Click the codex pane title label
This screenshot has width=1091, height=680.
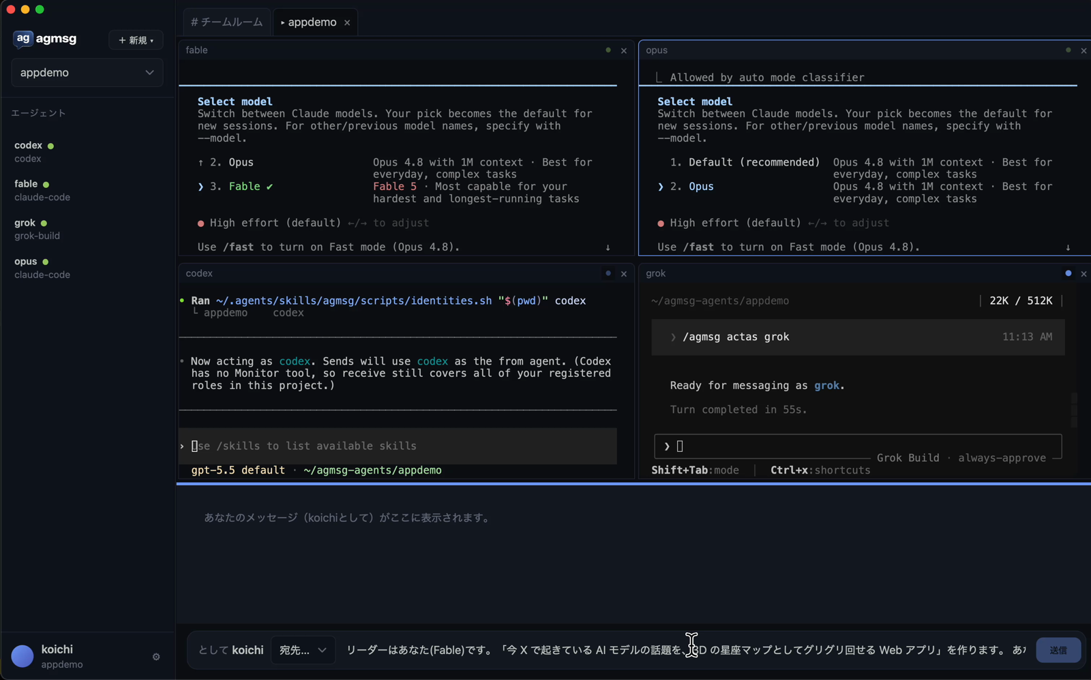199,273
